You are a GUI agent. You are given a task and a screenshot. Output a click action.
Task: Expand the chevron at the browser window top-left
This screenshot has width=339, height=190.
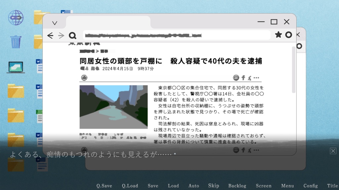tap(55, 22)
